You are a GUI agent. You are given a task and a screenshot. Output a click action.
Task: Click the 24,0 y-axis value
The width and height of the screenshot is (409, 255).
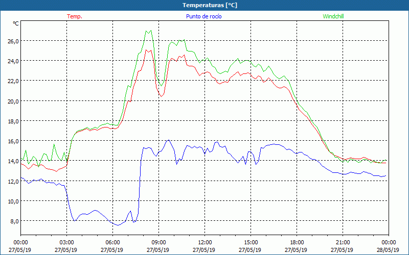pyautogui.click(x=13, y=61)
